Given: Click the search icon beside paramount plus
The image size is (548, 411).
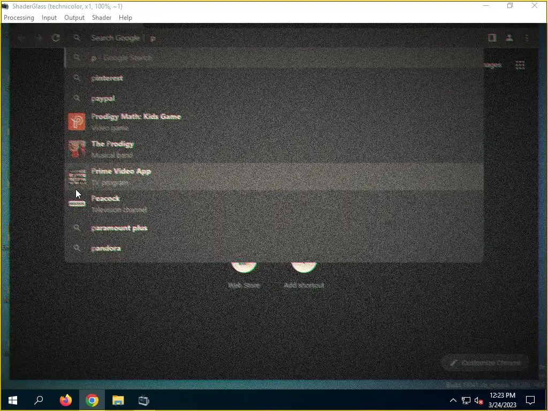Looking at the screenshot, I should 77,228.
